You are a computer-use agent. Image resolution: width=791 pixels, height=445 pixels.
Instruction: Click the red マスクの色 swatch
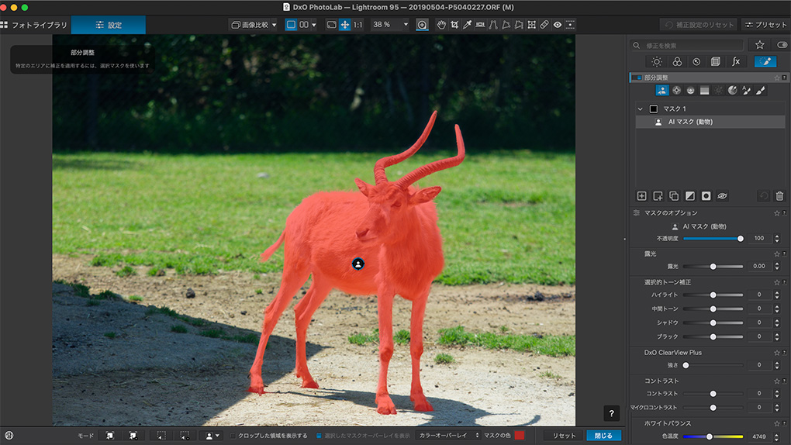coord(519,436)
